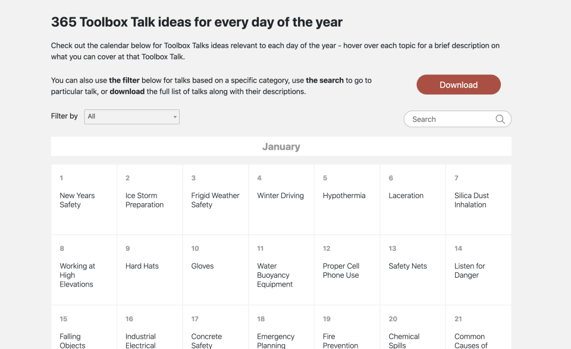
Task: Open Working at High Elevations talk
Action: coord(77,275)
